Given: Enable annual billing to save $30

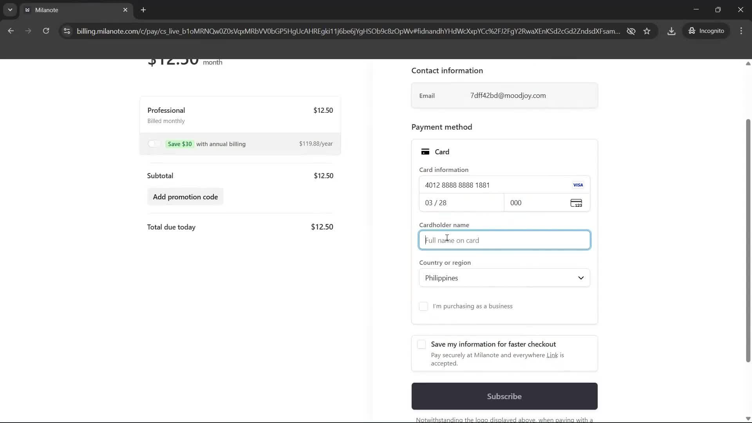Looking at the screenshot, I should coord(154,144).
